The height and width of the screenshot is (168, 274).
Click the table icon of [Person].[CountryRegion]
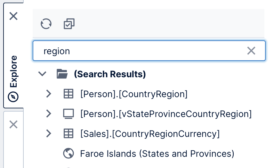(x=68, y=94)
